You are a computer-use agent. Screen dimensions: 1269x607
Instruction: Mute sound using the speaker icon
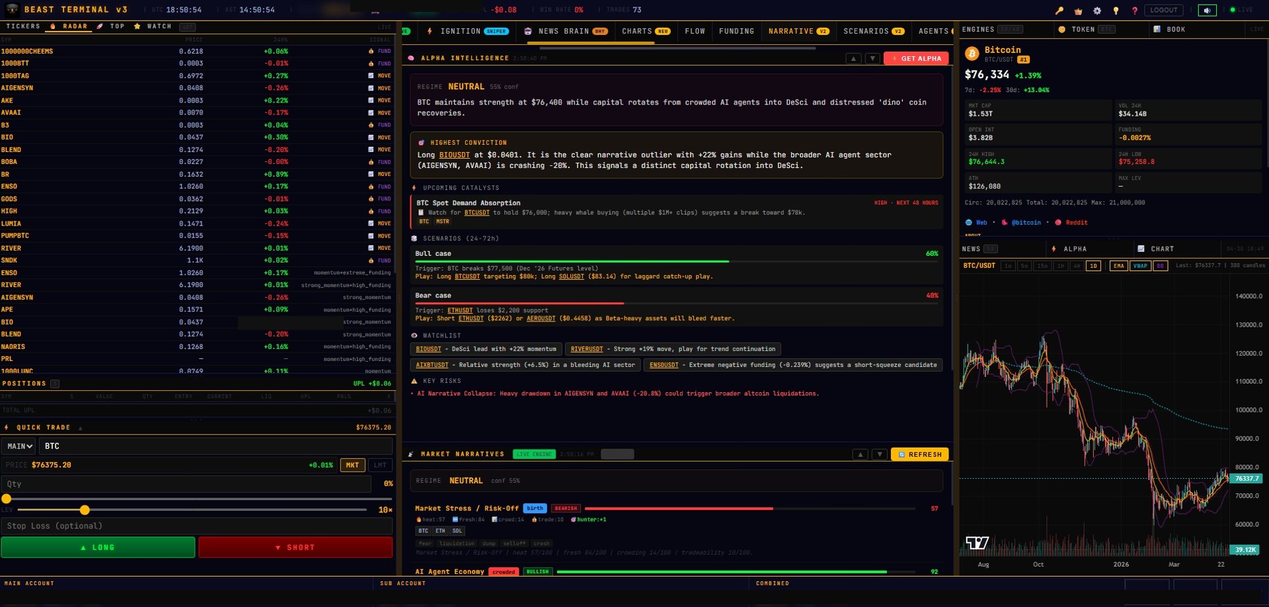pyautogui.click(x=1207, y=11)
